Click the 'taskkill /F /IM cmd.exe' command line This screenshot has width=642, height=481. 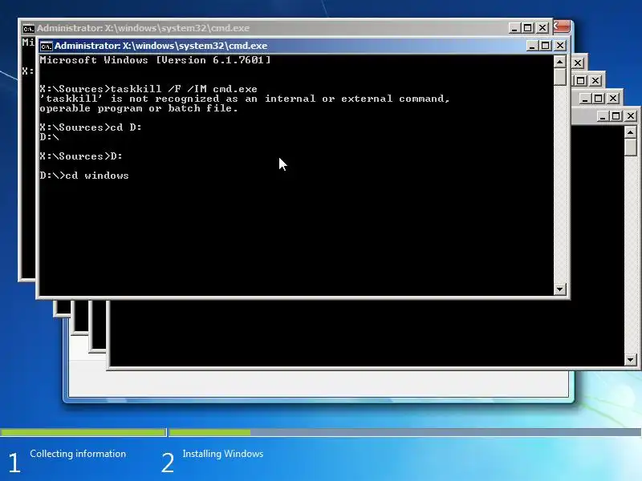[x=148, y=89]
